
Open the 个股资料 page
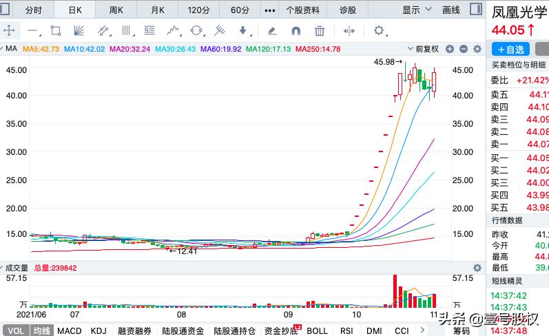pyautogui.click(x=302, y=10)
